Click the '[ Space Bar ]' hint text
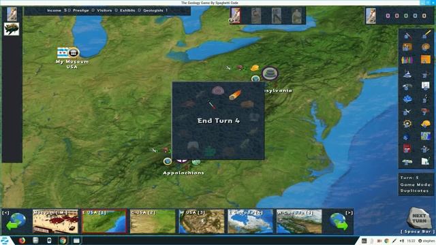Image resolution: width=436 pixels, height=245 pixels. pyautogui.click(x=418, y=231)
